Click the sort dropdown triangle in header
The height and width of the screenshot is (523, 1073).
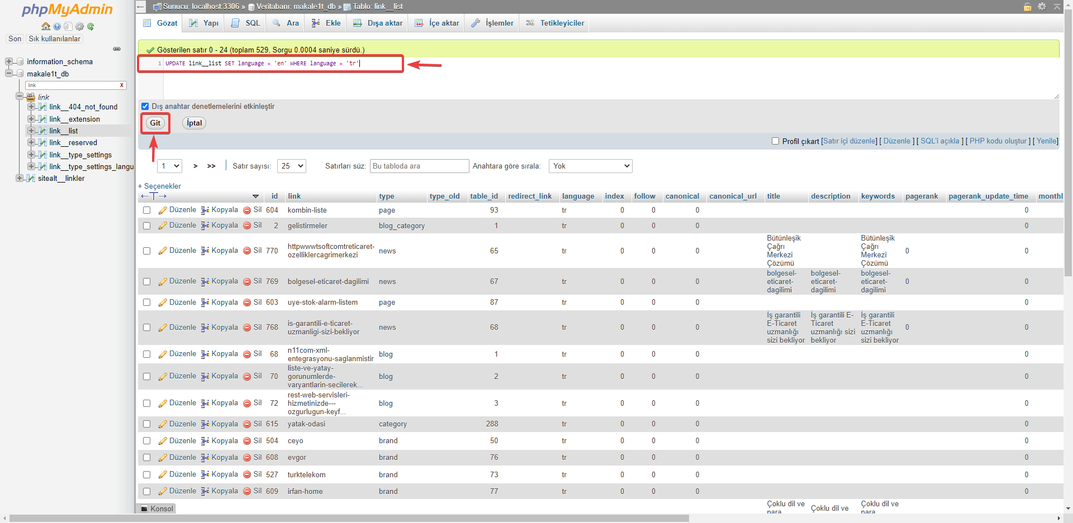[x=255, y=196]
